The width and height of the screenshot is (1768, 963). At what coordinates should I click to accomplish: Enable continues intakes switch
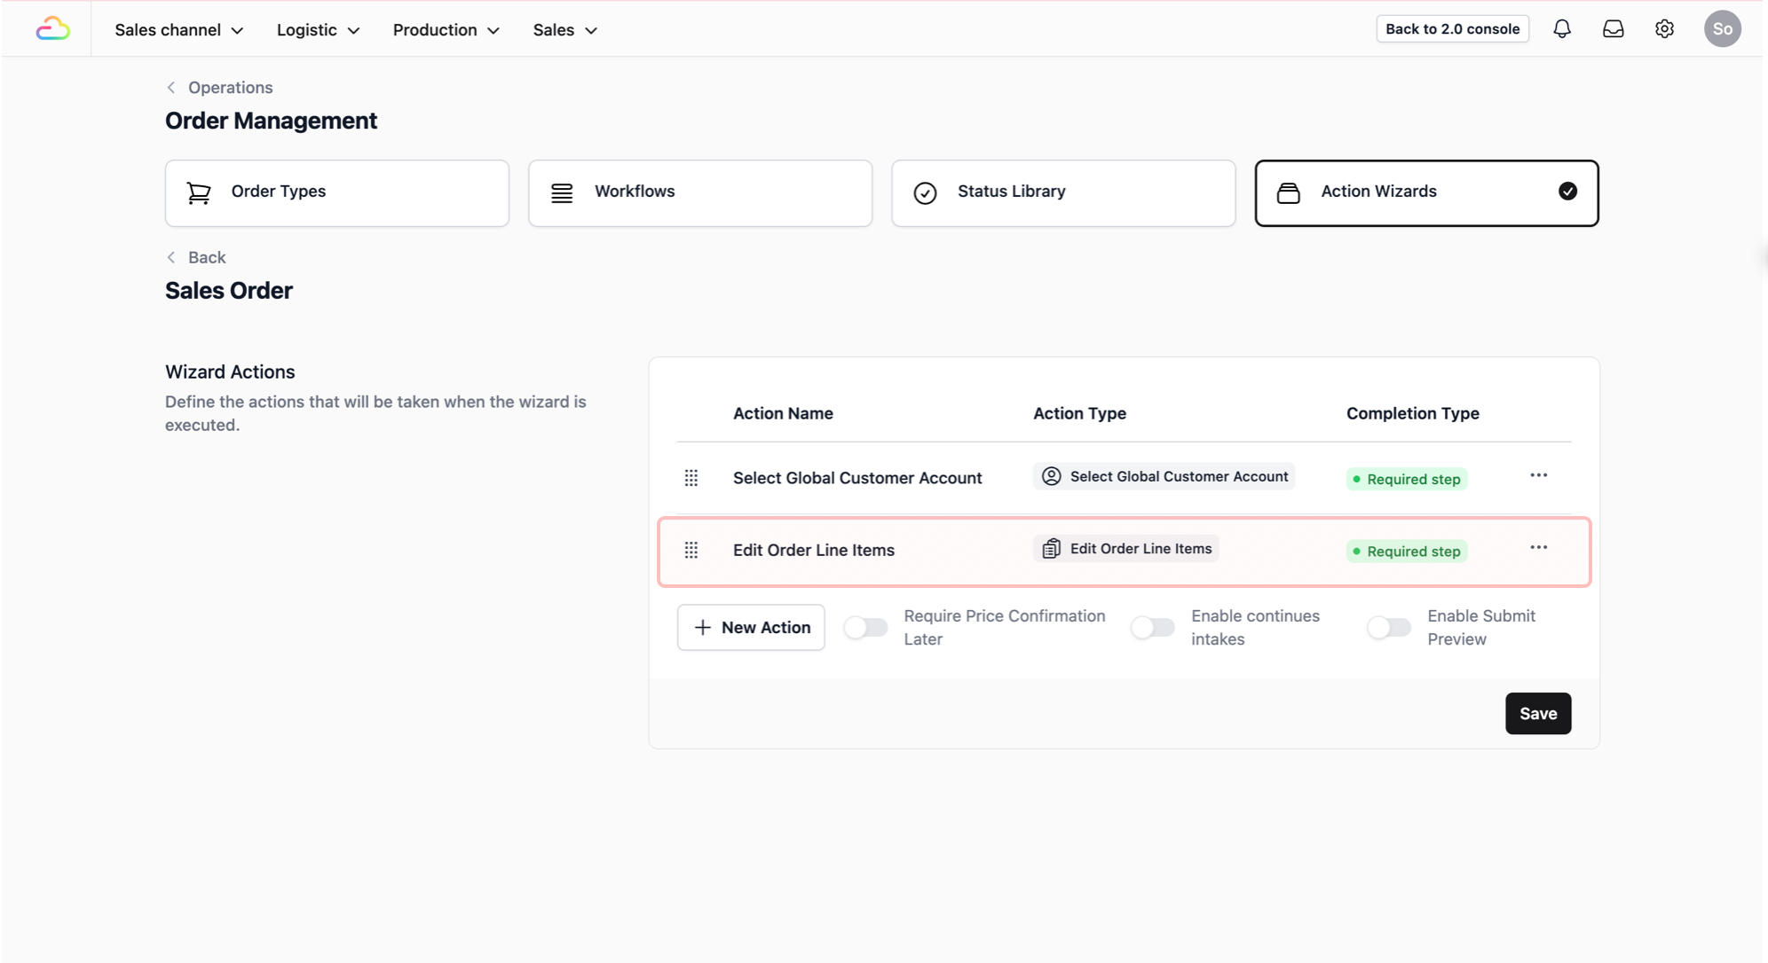coord(1152,628)
